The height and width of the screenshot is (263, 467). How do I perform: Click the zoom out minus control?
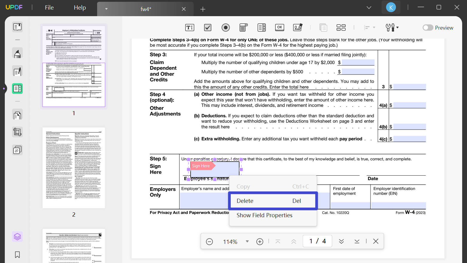[209, 241]
